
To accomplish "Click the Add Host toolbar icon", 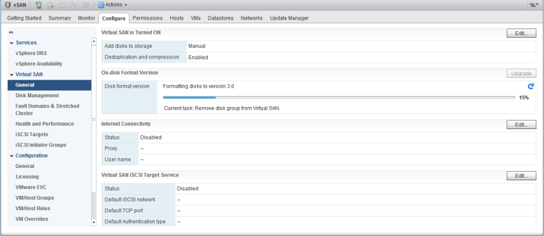I will coord(38,5).
